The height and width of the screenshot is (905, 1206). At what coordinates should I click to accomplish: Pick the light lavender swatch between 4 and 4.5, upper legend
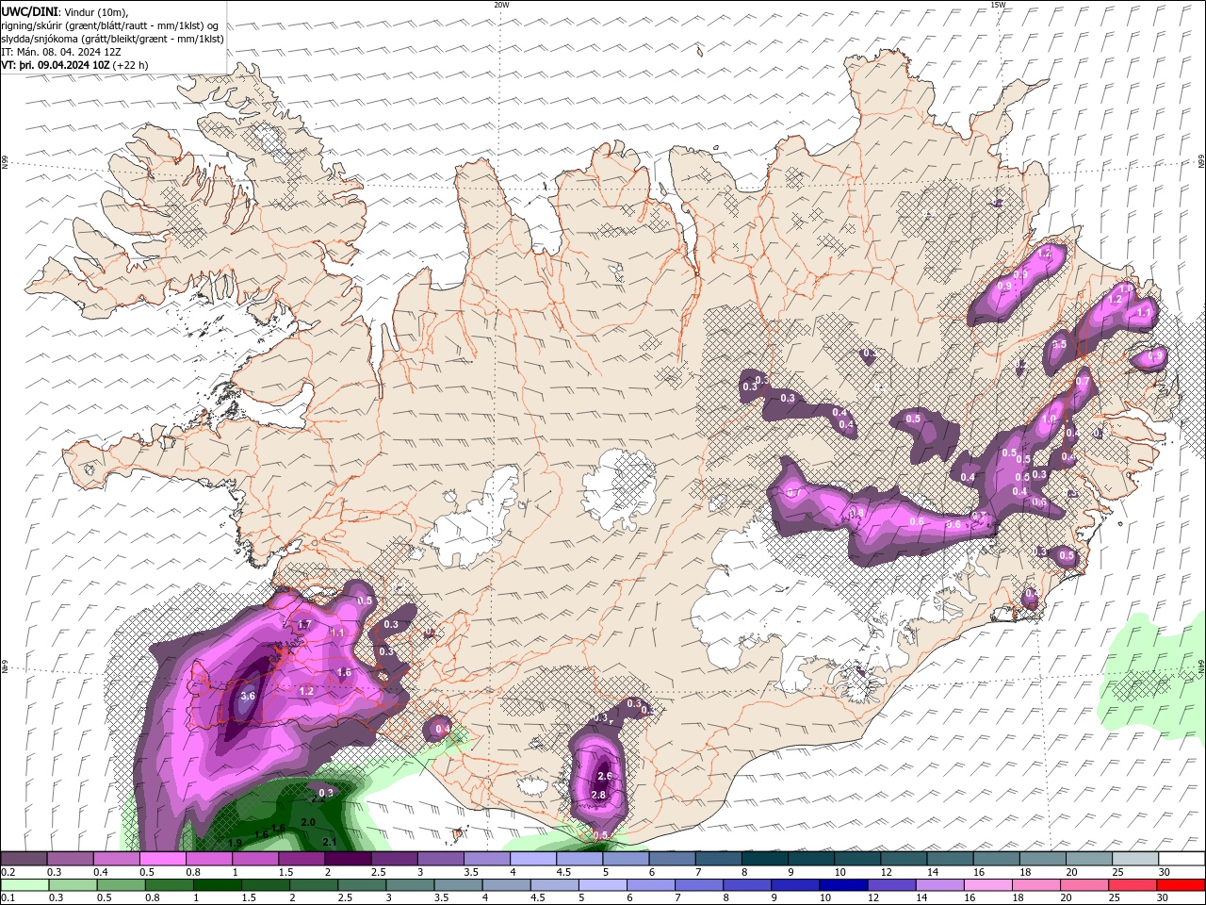click(x=533, y=859)
